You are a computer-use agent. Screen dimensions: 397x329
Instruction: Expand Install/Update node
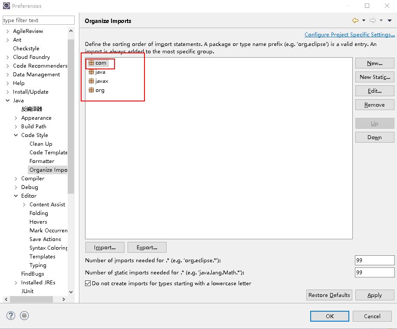click(8, 92)
